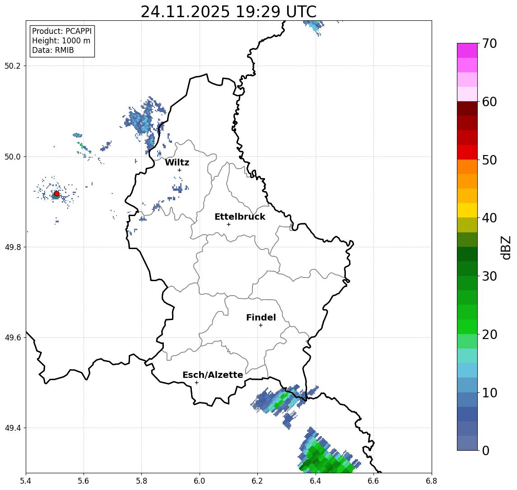Click the yellow colorbar segment above 40
This screenshot has width=517, height=490.
(x=467, y=210)
